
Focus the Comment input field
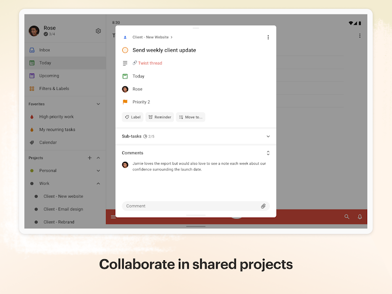[196, 206]
